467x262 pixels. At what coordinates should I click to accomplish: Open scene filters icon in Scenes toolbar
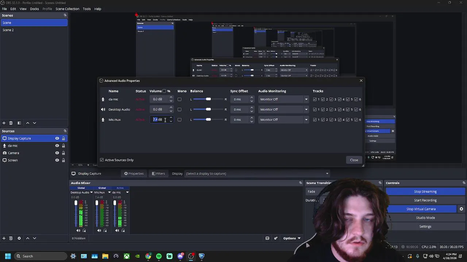(19, 123)
